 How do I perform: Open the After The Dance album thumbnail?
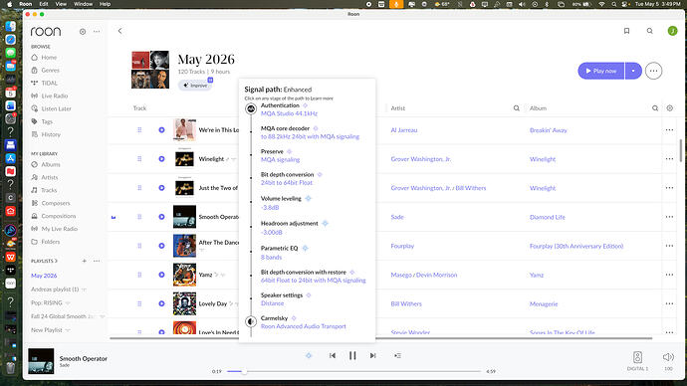click(184, 246)
